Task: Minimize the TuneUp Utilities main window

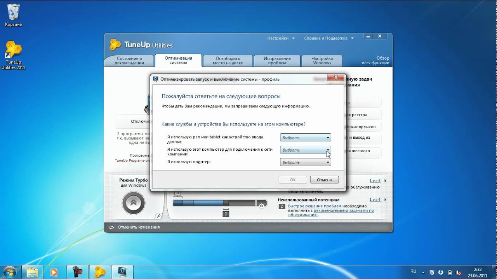Action: [x=368, y=36]
